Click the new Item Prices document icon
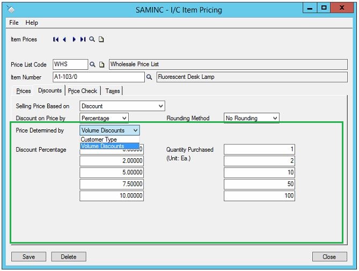This screenshot has height=271, width=359. pos(101,39)
